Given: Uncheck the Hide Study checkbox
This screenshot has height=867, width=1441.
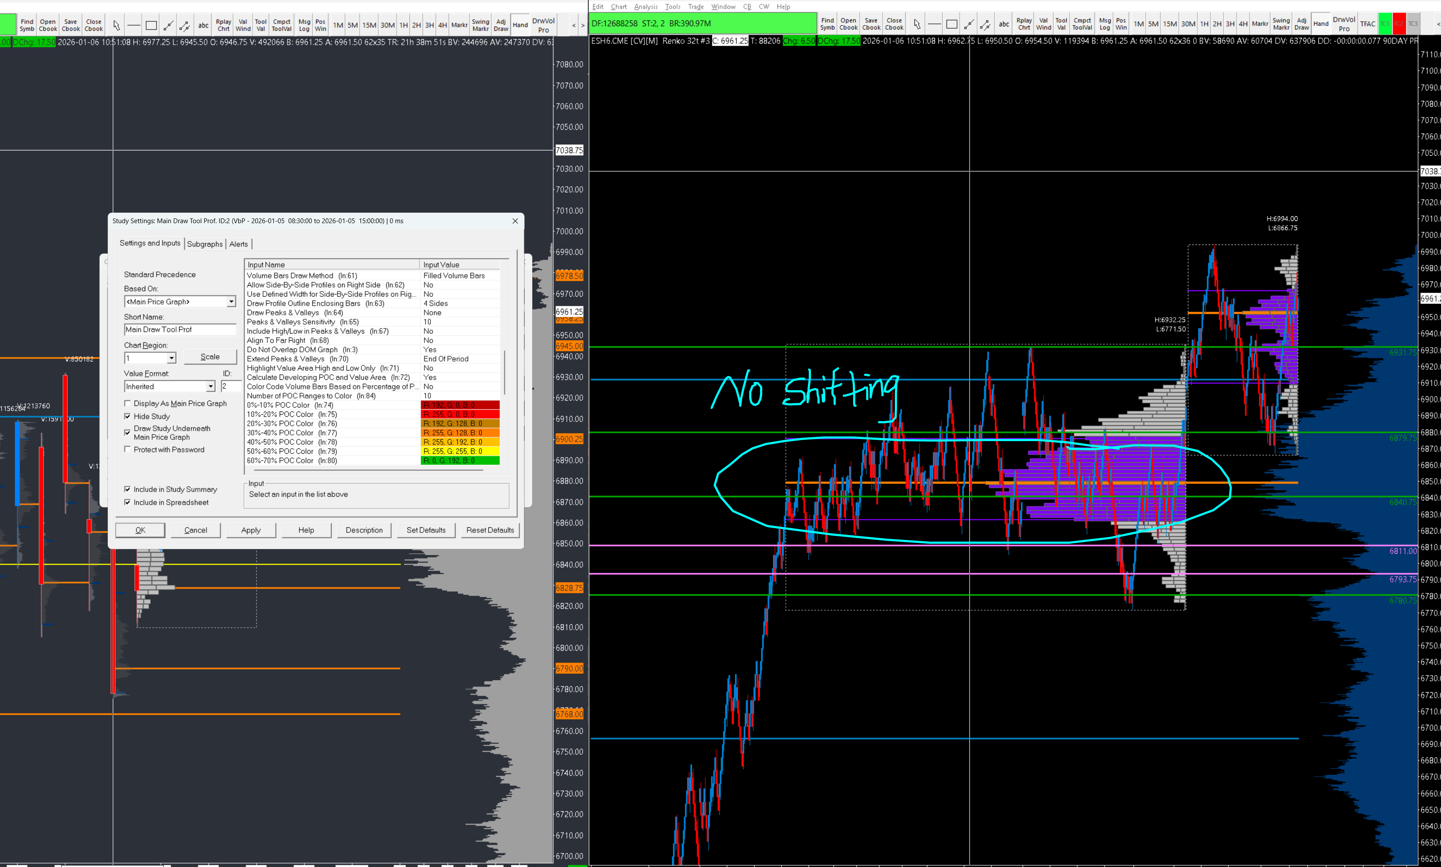Looking at the screenshot, I should click(x=127, y=416).
